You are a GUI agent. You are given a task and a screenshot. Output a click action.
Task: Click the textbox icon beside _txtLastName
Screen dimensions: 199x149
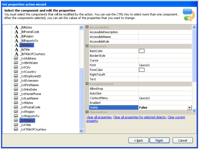tap(16, 98)
